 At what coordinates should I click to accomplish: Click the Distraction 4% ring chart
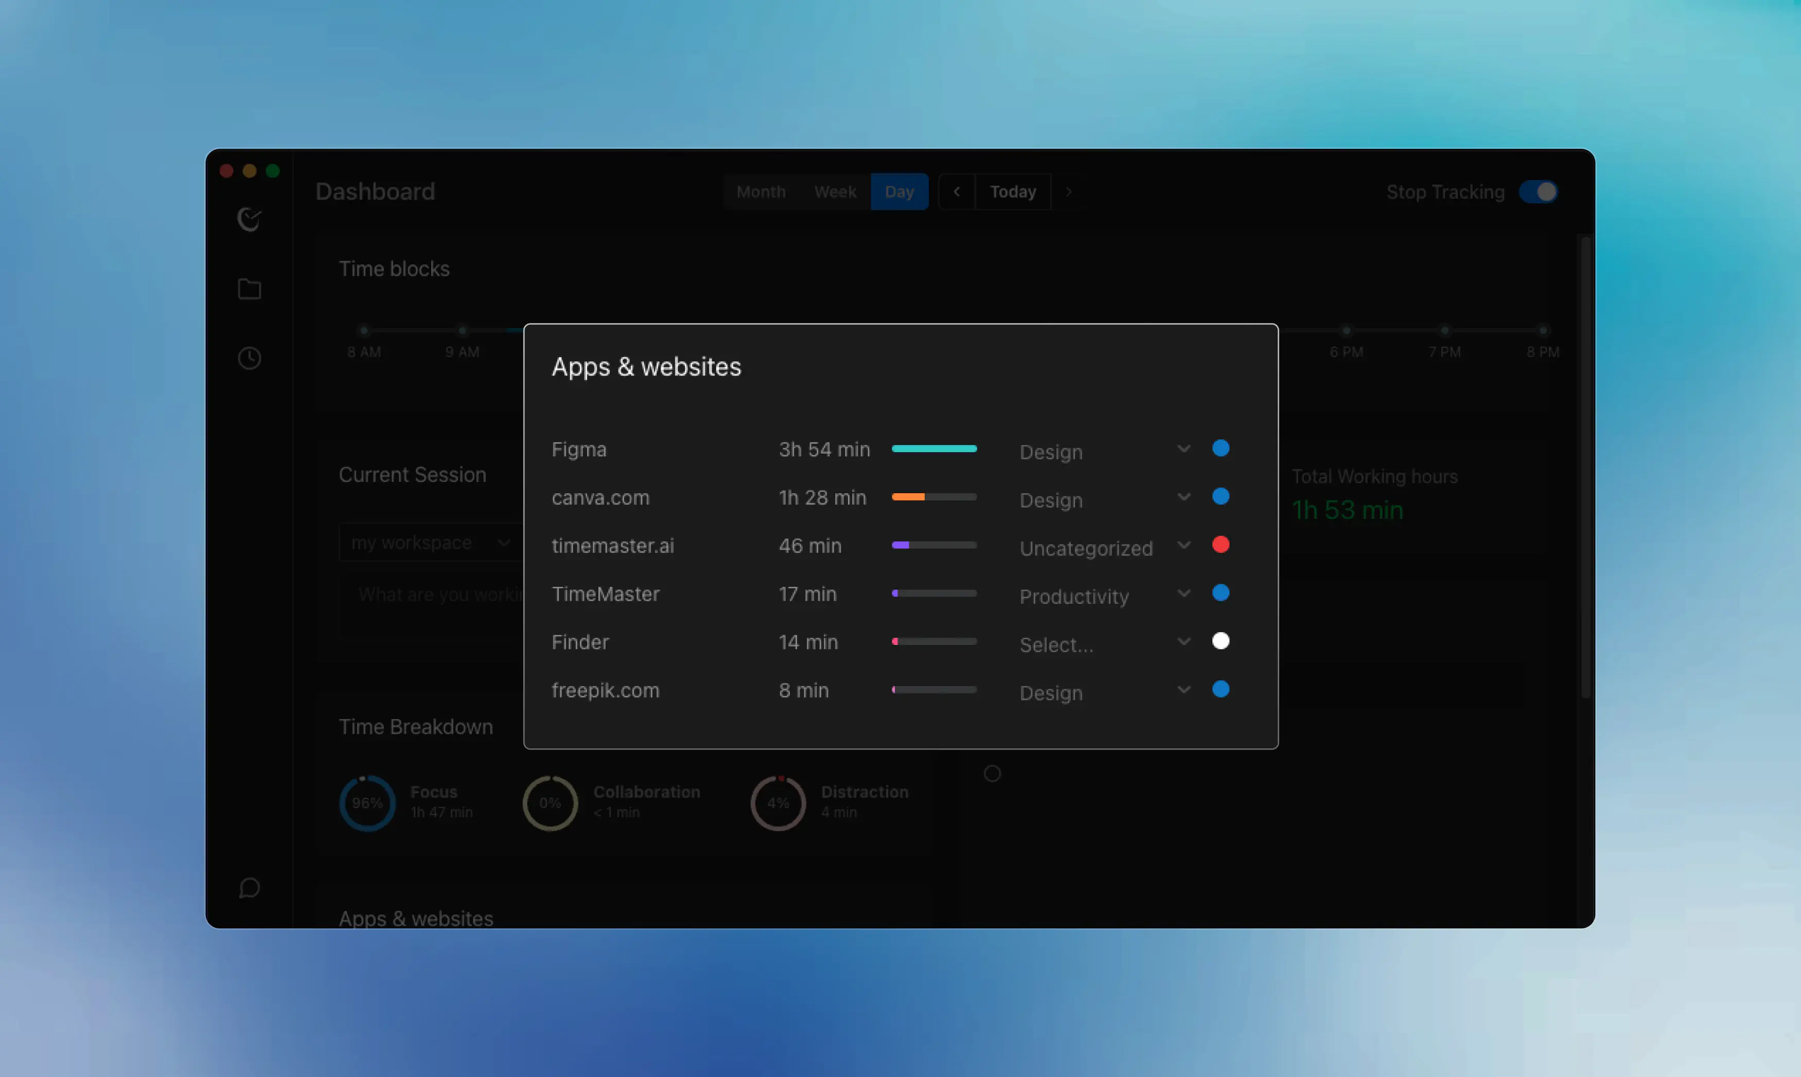778,803
